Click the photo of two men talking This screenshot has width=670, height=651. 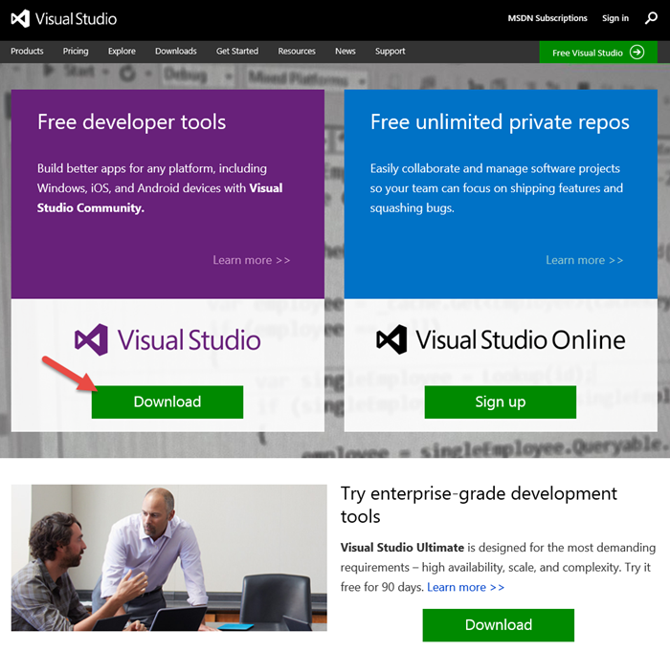168,557
